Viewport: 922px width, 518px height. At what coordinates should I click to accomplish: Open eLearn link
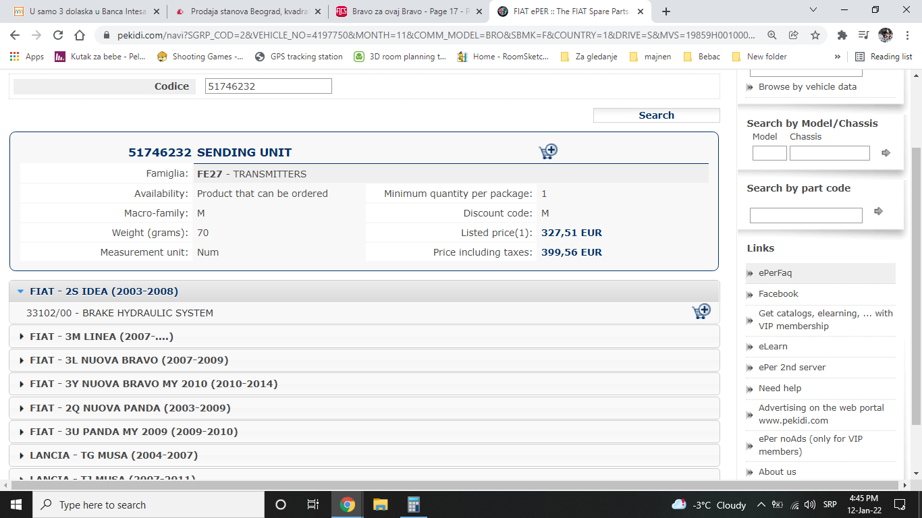[773, 346]
